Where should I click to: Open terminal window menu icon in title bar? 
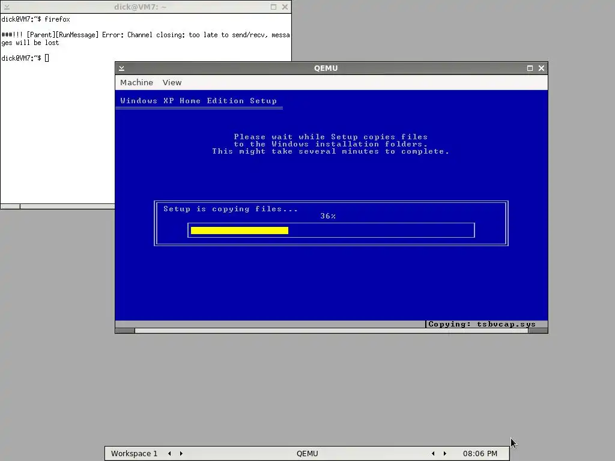(7, 7)
